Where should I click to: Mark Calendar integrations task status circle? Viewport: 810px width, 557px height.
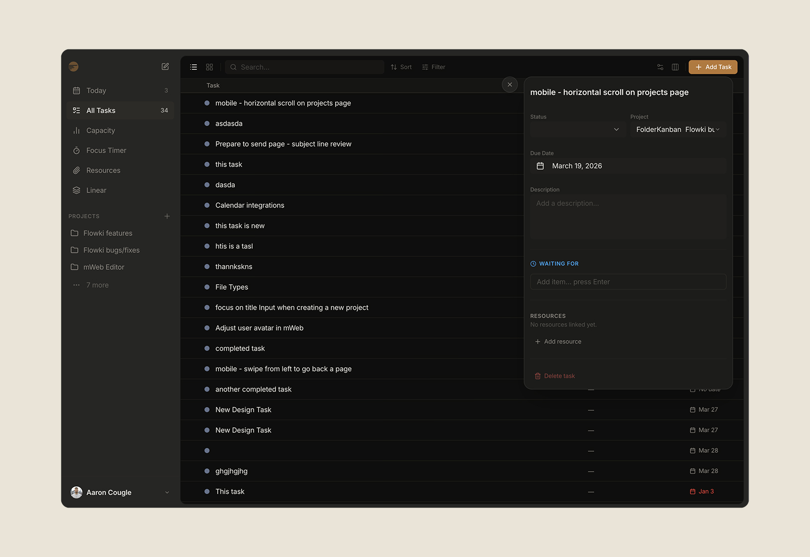207,205
